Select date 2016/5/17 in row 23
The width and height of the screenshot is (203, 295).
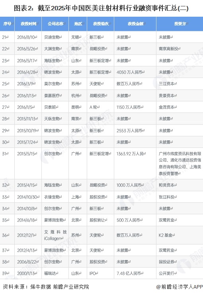point(27,60)
